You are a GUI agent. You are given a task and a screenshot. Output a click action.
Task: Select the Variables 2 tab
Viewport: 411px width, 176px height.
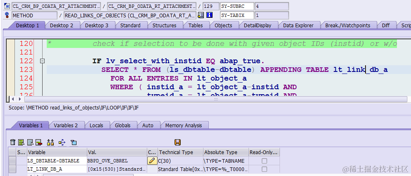66,125
